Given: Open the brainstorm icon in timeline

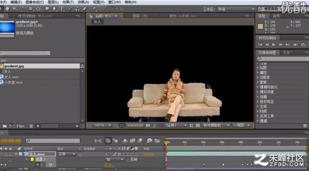Looking at the screenshot, I should [x=149, y=141].
